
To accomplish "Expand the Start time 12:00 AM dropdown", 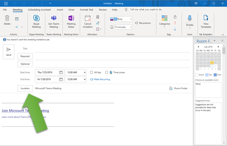I will [x=85, y=72].
